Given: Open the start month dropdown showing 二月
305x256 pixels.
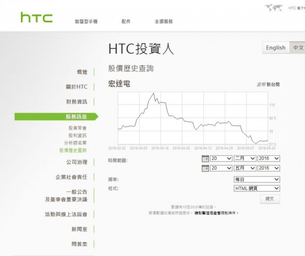Looking at the screenshot, I should [x=245, y=158].
